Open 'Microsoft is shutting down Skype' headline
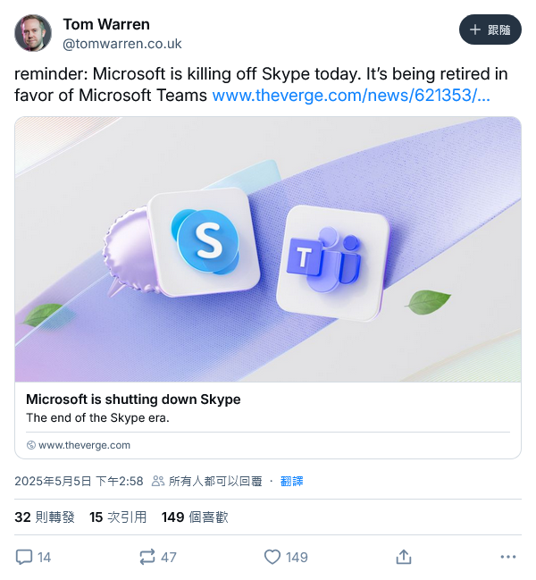The height and width of the screenshot is (580, 536). 133,399
